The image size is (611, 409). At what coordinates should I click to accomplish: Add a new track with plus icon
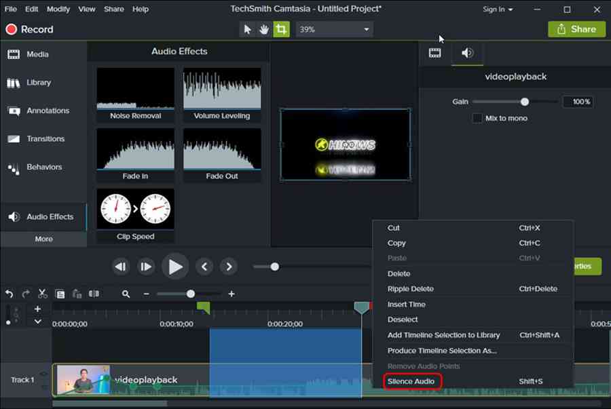(37, 309)
